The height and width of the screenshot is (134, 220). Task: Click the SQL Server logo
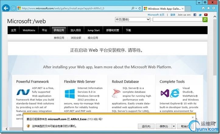click(116, 93)
